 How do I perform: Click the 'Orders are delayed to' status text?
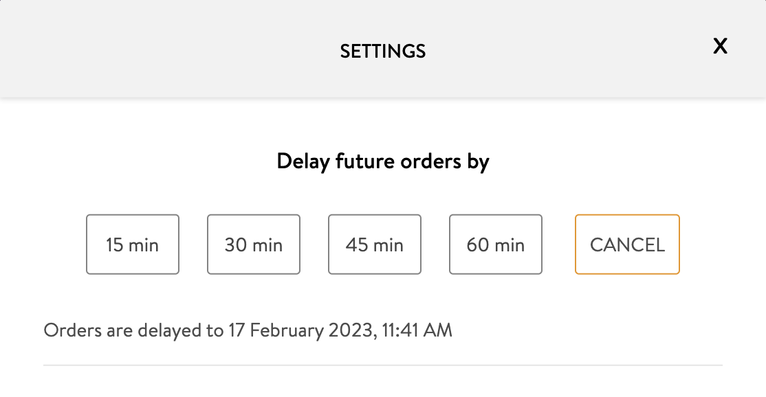coord(133,330)
